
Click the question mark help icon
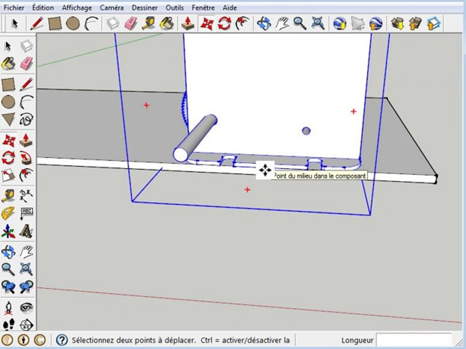[x=62, y=340]
